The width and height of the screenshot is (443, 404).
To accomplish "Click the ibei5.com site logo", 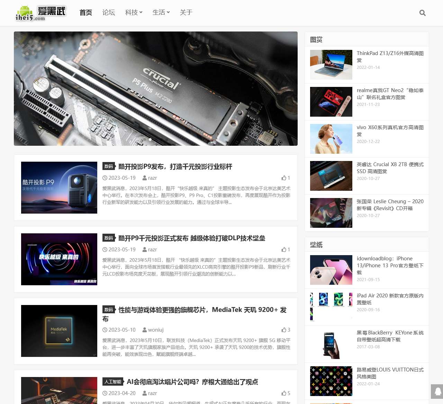I will (41, 13).
